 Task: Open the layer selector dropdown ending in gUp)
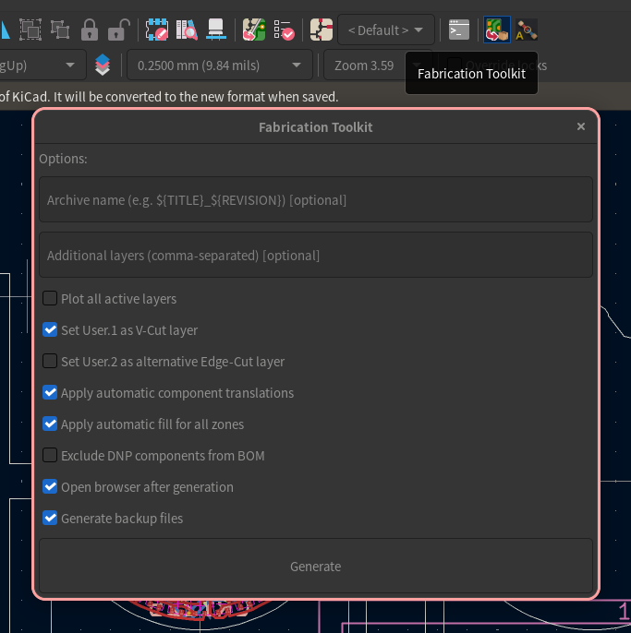coord(42,65)
